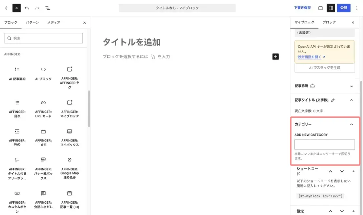This screenshot has width=363, height=215.
Task: Insert the Google Map 埋め込み block
Action: pyautogui.click(x=69, y=169)
